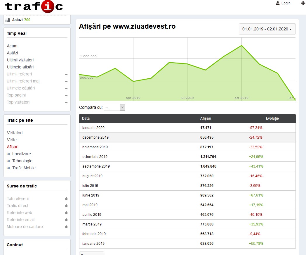Open the date range dropdown
This screenshot has width=306, height=255.
(267, 29)
